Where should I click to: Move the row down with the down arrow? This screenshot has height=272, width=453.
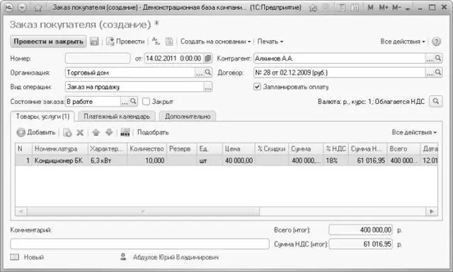pyautogui.click(x=109, y=132)
